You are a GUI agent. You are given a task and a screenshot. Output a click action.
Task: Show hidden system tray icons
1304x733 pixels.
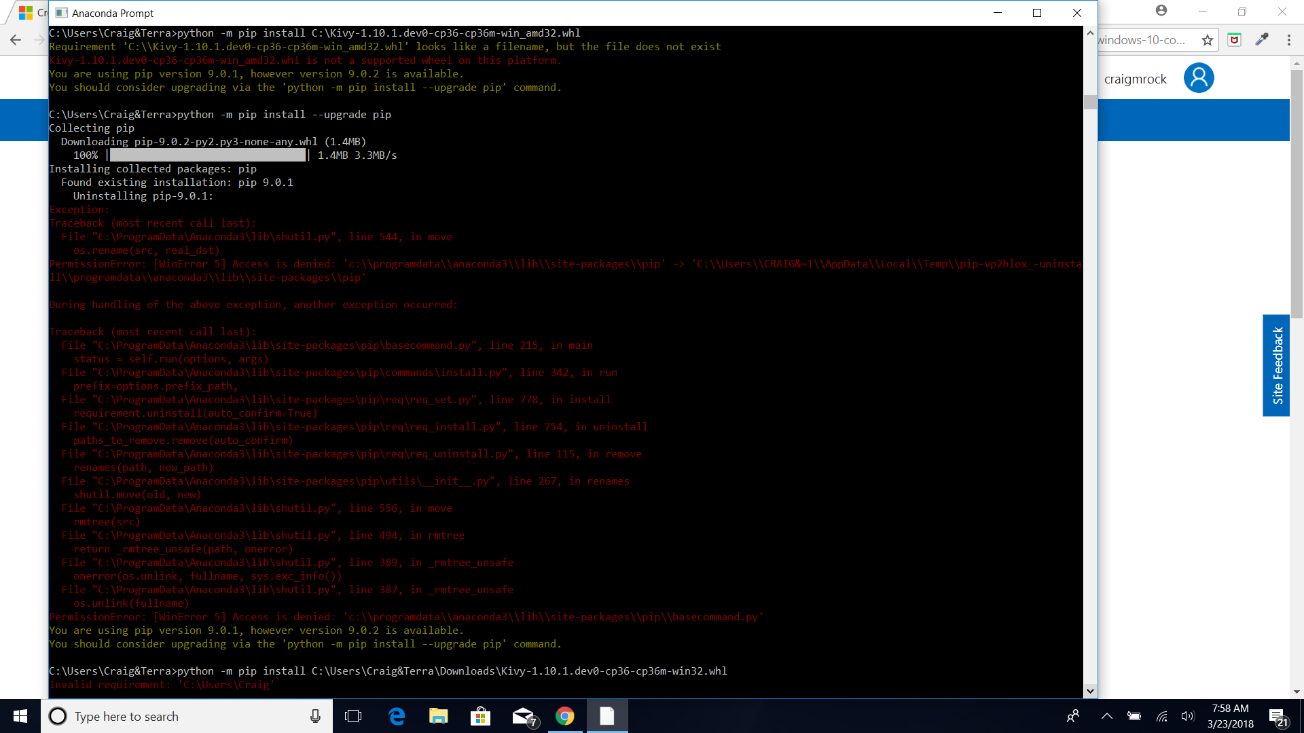tap(1107, 716)
